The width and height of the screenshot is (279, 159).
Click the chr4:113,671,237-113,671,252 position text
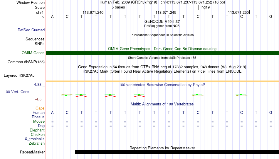point(193,2)
